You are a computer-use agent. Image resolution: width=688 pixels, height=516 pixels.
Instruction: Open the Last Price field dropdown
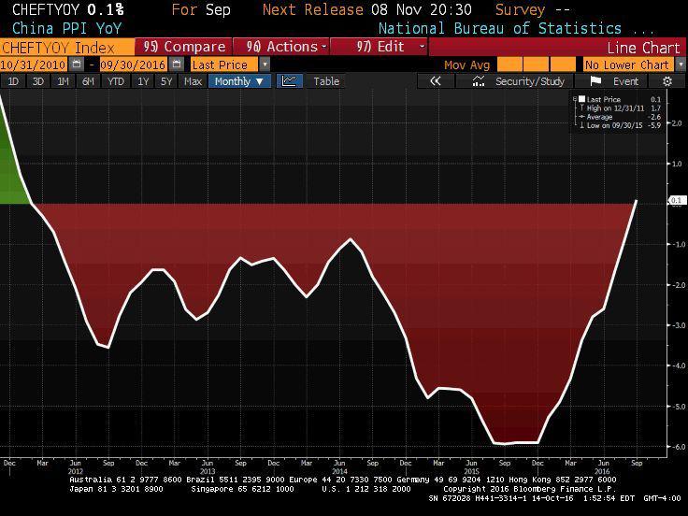[x=265, y=64]
